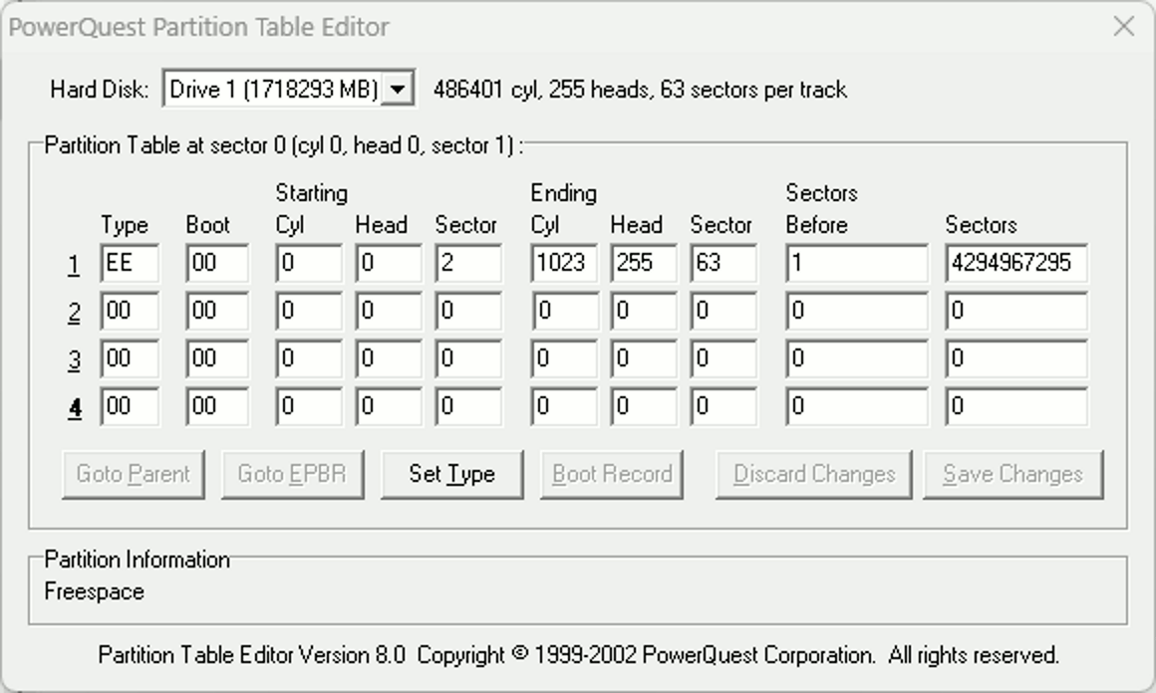
Task: Click row 4 Starting Cyl field
Action: click(x=309, y=406)
